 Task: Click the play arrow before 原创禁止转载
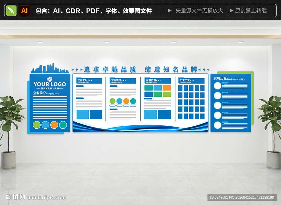coord(232,11)
